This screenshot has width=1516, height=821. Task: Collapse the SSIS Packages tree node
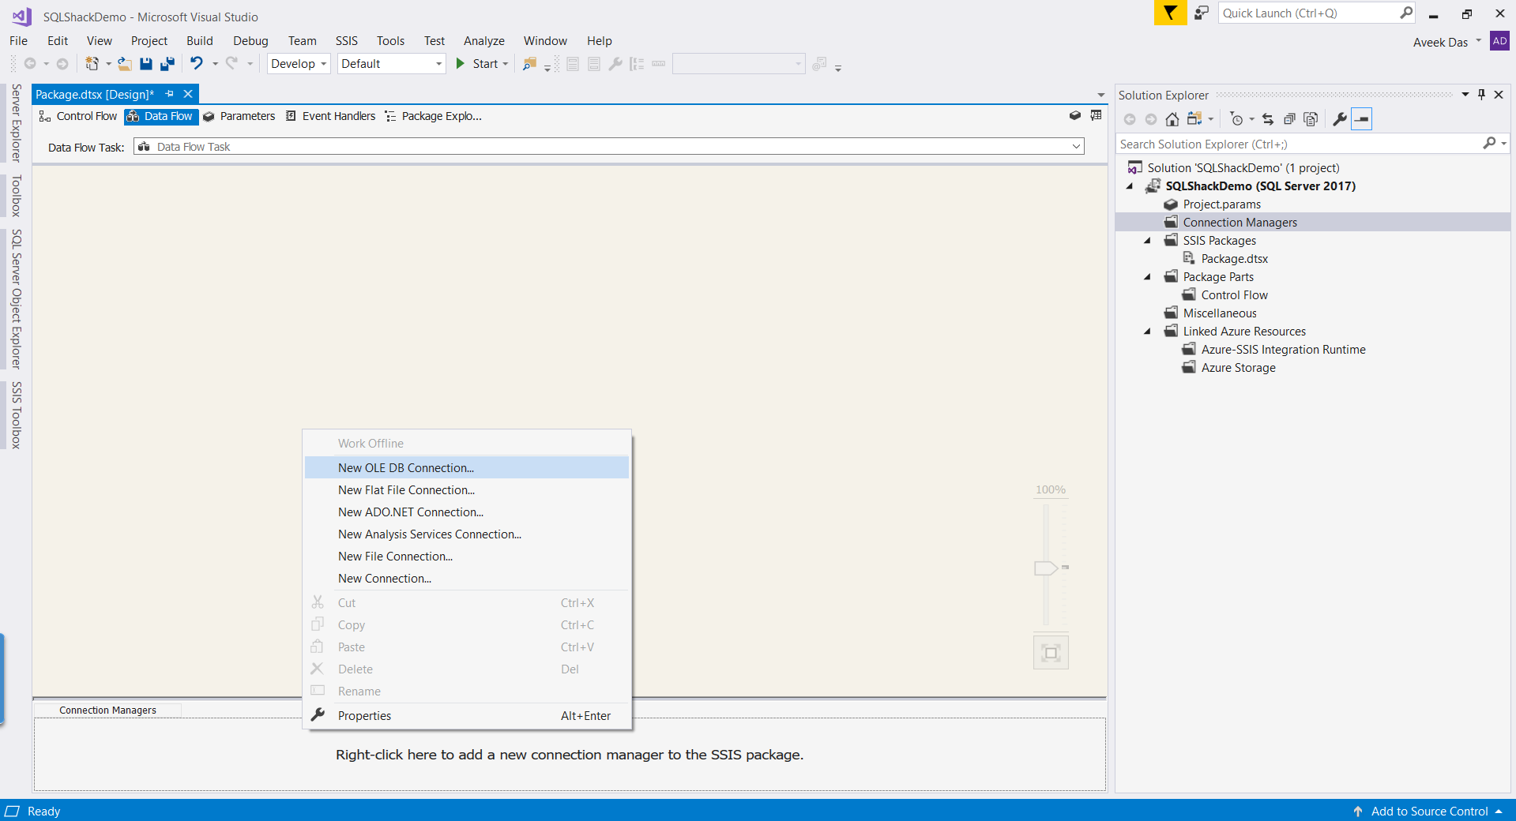pyautogui.click(x=1148, y=241)
